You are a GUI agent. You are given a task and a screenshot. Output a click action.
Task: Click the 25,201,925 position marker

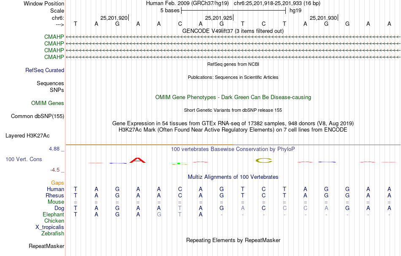[219, 18]
